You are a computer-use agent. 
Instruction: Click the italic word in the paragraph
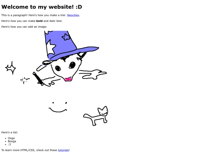52,21
